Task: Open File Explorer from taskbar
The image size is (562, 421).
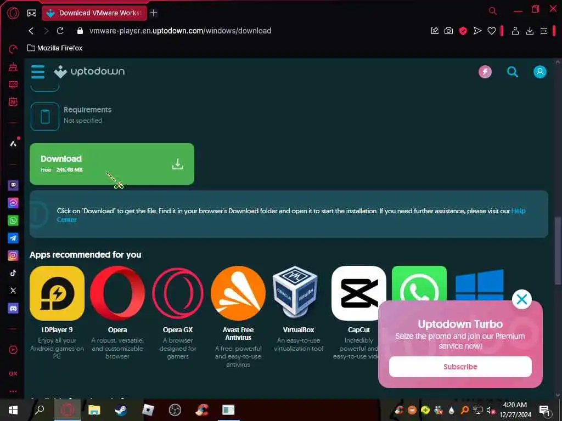Action: pos(94,410)
